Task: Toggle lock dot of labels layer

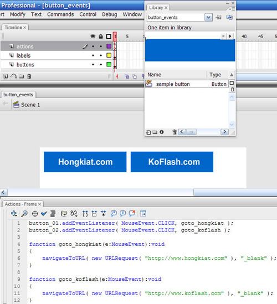Action: (101, 55)
